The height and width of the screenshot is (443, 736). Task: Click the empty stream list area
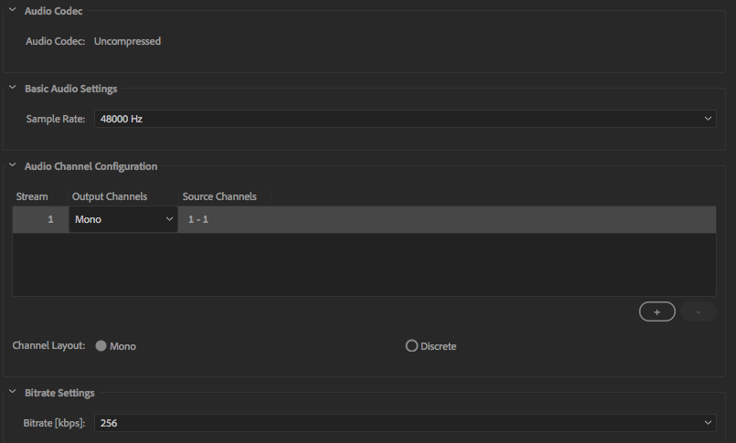(364, 264)
